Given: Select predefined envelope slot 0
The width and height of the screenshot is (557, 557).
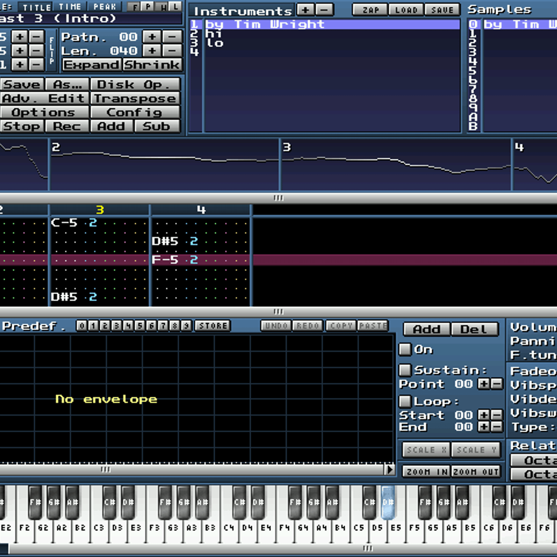Looking at the screenshot, I should point(82,326).
